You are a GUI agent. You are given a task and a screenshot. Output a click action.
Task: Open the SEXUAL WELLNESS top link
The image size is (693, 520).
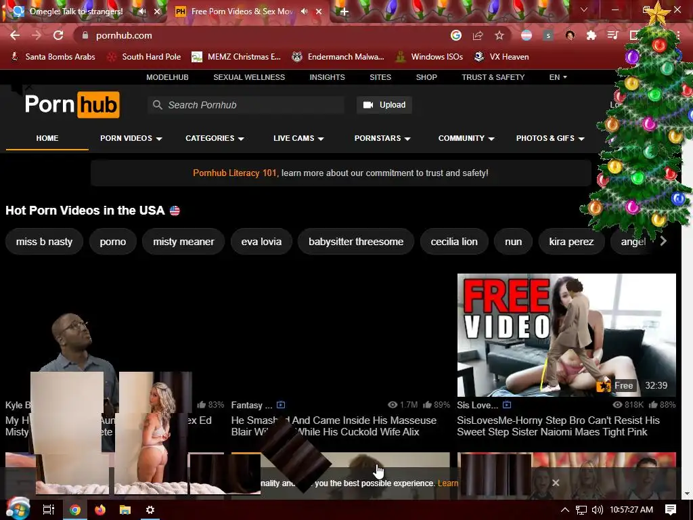[249, 77]
